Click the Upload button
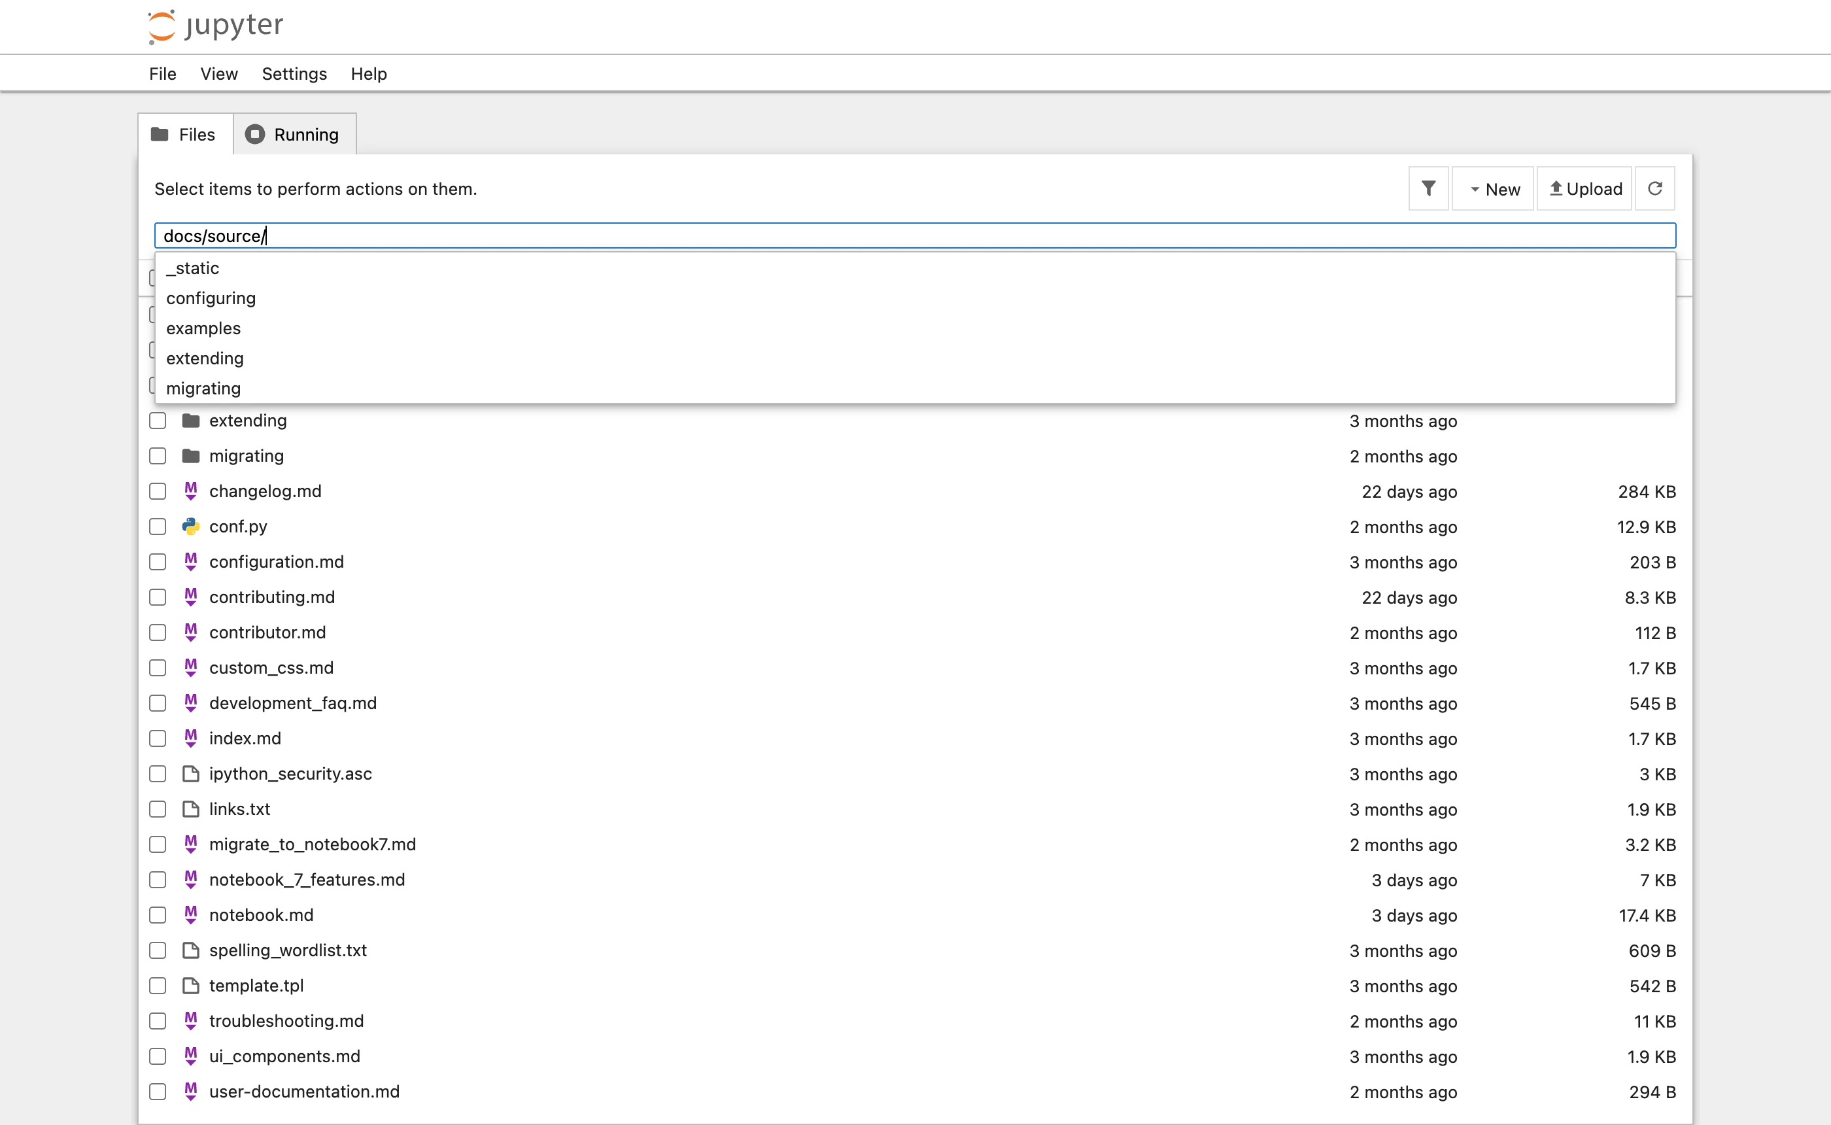1831x1125 pixels. (x=1585, y=189)
